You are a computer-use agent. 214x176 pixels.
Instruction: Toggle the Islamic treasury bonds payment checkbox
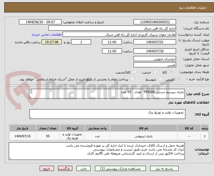pyautogui.click(x=132, y=79)
